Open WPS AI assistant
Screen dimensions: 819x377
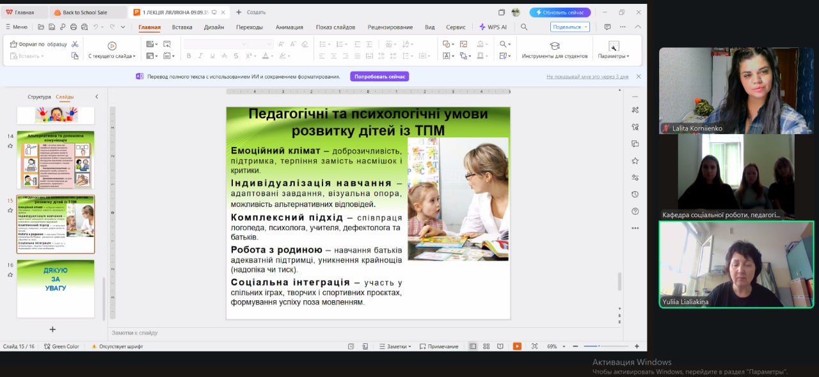click(x=493, y=27)
